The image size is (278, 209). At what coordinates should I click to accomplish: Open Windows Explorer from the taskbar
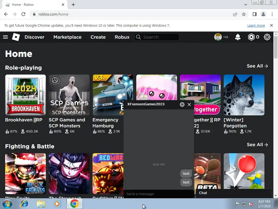(41, 204)
